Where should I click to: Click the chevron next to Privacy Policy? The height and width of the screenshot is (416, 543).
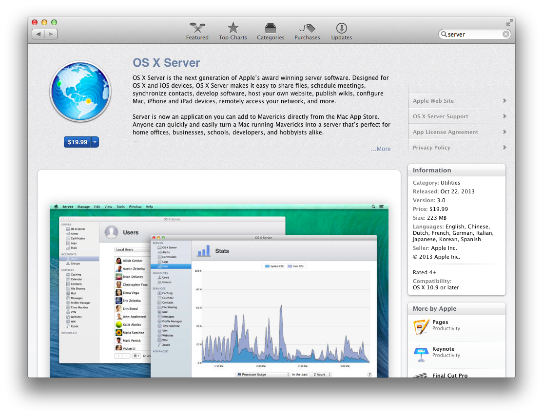[x=504, y=148]
